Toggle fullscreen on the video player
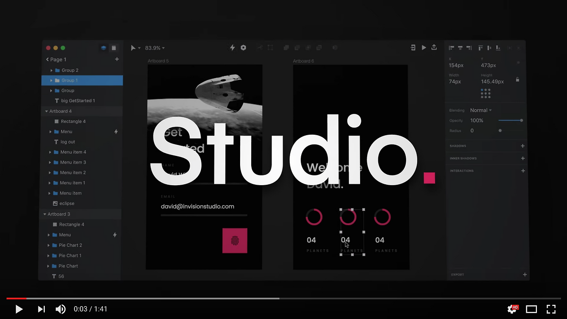This screenshot has width=567, height=319. click(551, 309)
